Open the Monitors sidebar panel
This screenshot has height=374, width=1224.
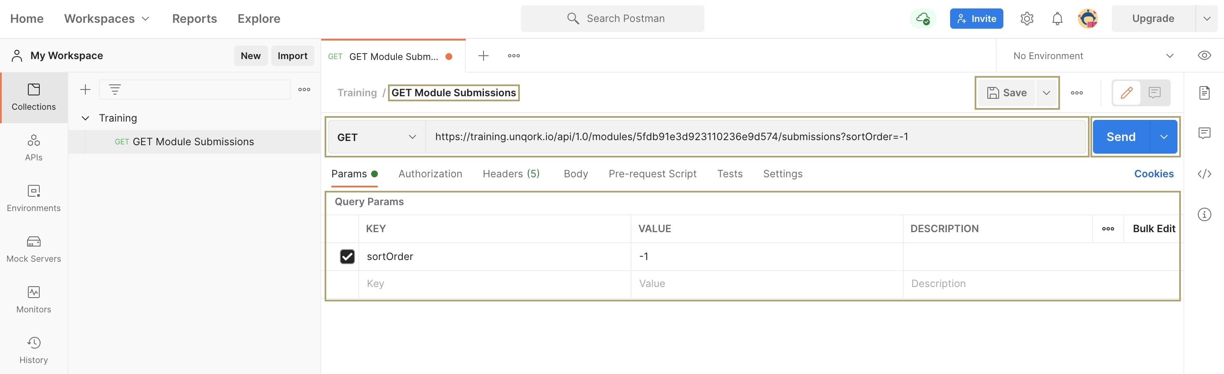point(34,299)
